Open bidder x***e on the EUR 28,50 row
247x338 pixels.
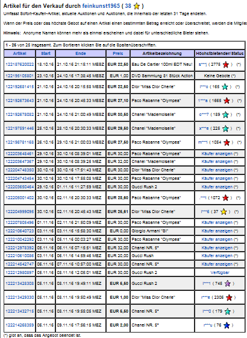[204, 128]
